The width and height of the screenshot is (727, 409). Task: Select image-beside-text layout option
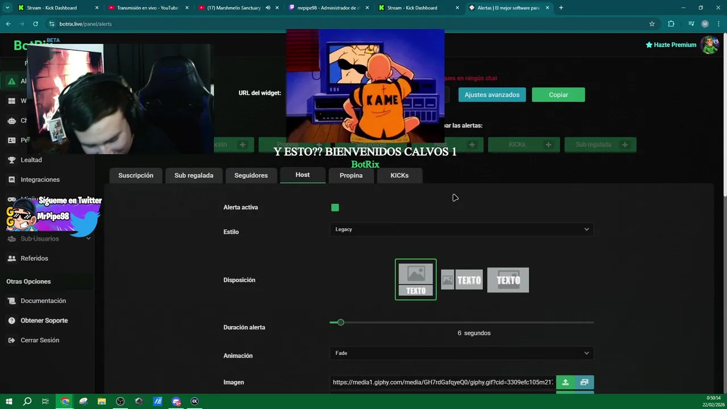coord(462,280)
